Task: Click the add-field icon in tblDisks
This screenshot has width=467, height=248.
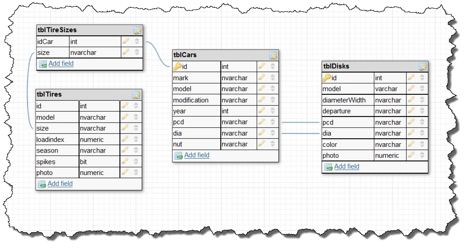Action: point(328,167)
